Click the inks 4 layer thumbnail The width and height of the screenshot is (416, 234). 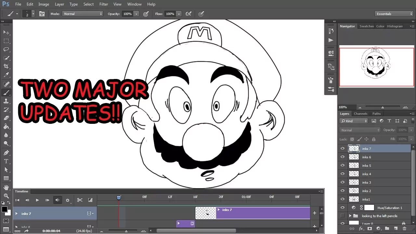354,174
